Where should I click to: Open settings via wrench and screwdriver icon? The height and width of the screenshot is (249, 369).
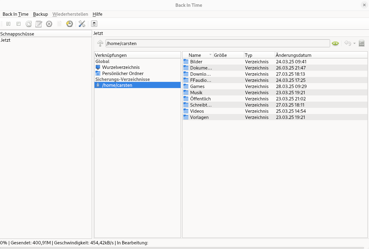[82, 24]
